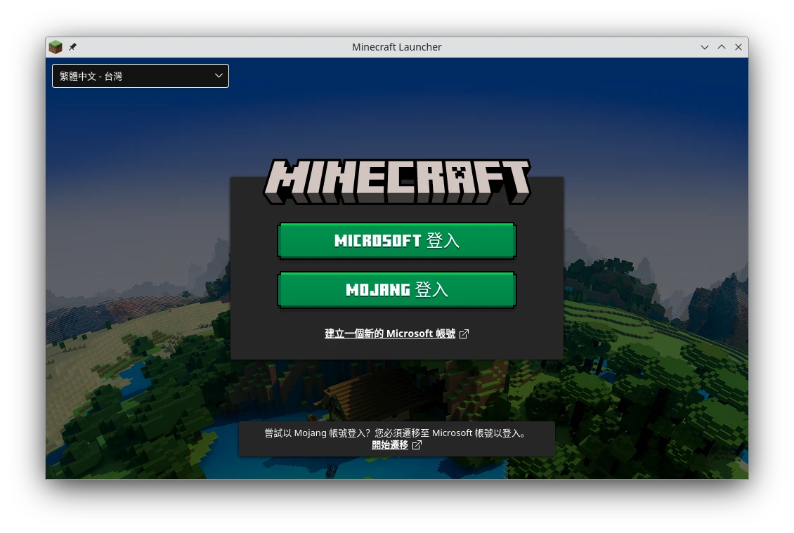Click the Minecraft logo image
Viewport: 794px width, 533px height.
pos(397,182)
